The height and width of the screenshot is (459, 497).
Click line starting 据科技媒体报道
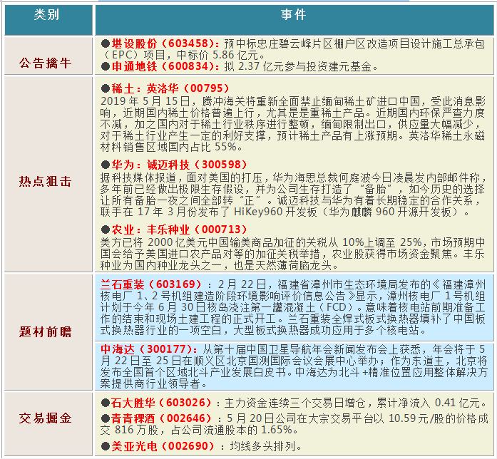click(x=294, y=177)
